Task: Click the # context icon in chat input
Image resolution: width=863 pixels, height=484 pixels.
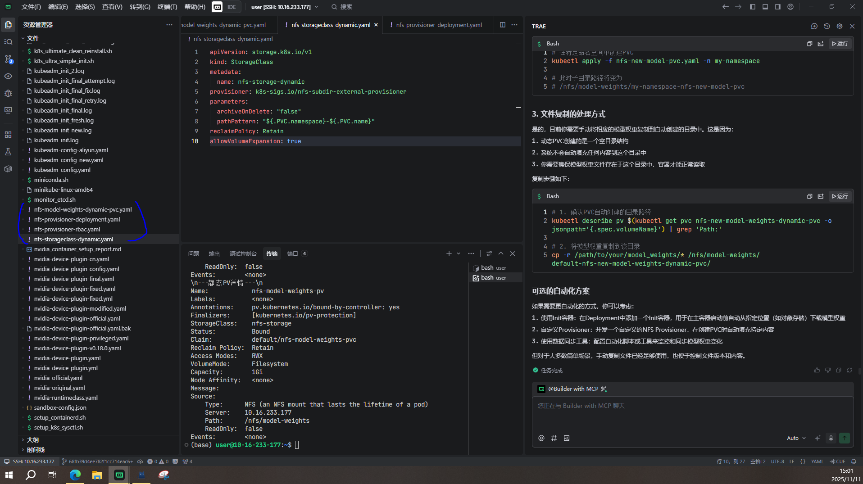Action: tap(554, 438)
